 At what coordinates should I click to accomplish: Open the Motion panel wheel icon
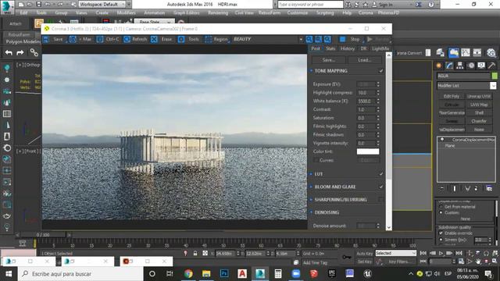pyautogui.click(x=470, y=66)
